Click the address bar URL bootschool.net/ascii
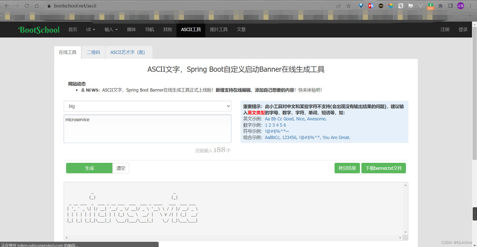This screenshot has height=247, width=477. click(75, 6)
